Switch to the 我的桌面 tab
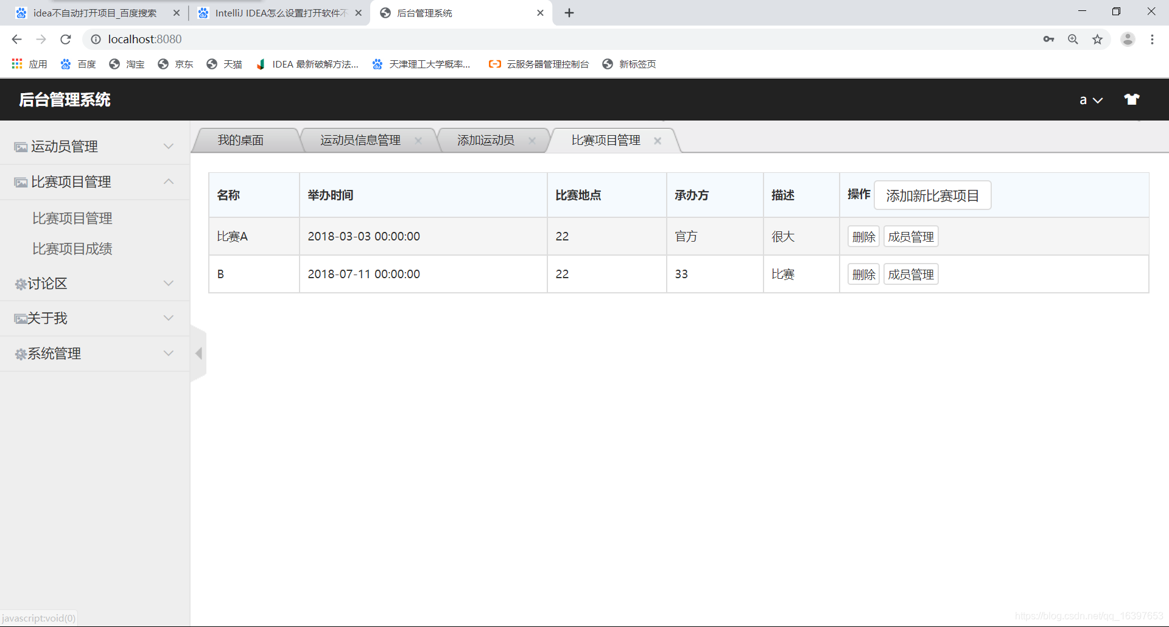This screenshot has height=627, width=1169. click(x=241, y=140)
